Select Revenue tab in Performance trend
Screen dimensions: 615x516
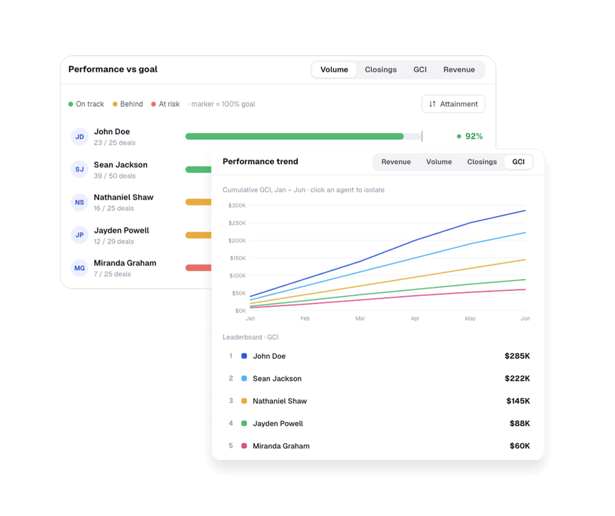point(396,162)
